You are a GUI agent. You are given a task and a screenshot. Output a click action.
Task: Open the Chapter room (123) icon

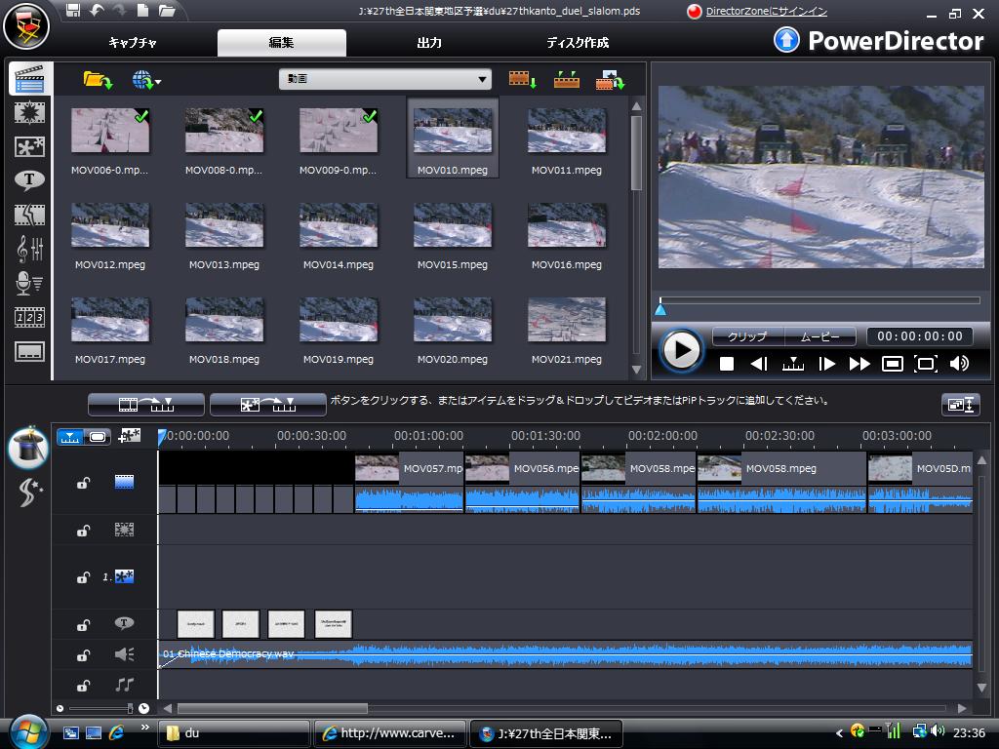point(29,317)
